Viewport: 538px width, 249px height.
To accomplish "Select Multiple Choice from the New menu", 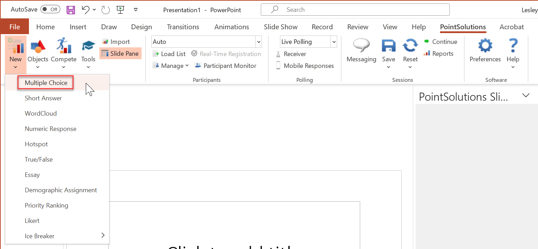I will [x=45, y=83].
